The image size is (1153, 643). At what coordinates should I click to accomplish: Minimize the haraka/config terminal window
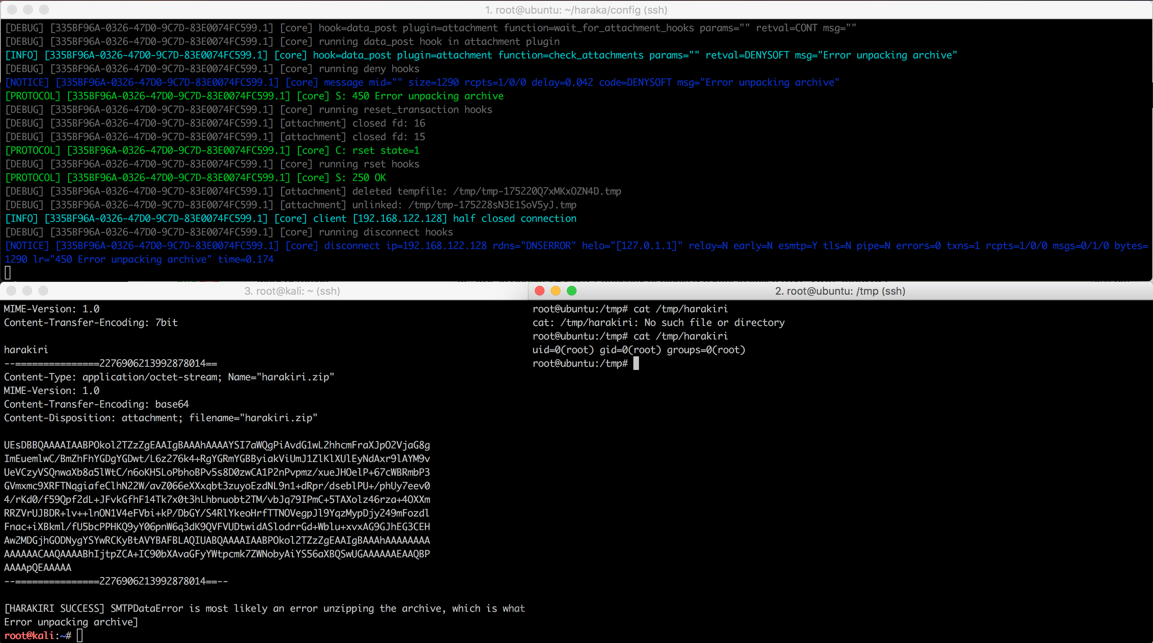click(x=28, y=9)
